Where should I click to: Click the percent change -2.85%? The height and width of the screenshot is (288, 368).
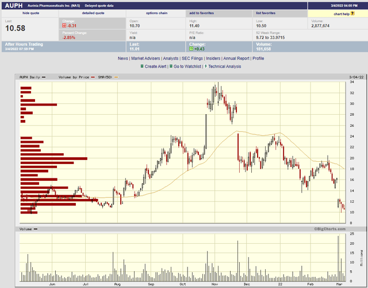(x=69, y=37)
